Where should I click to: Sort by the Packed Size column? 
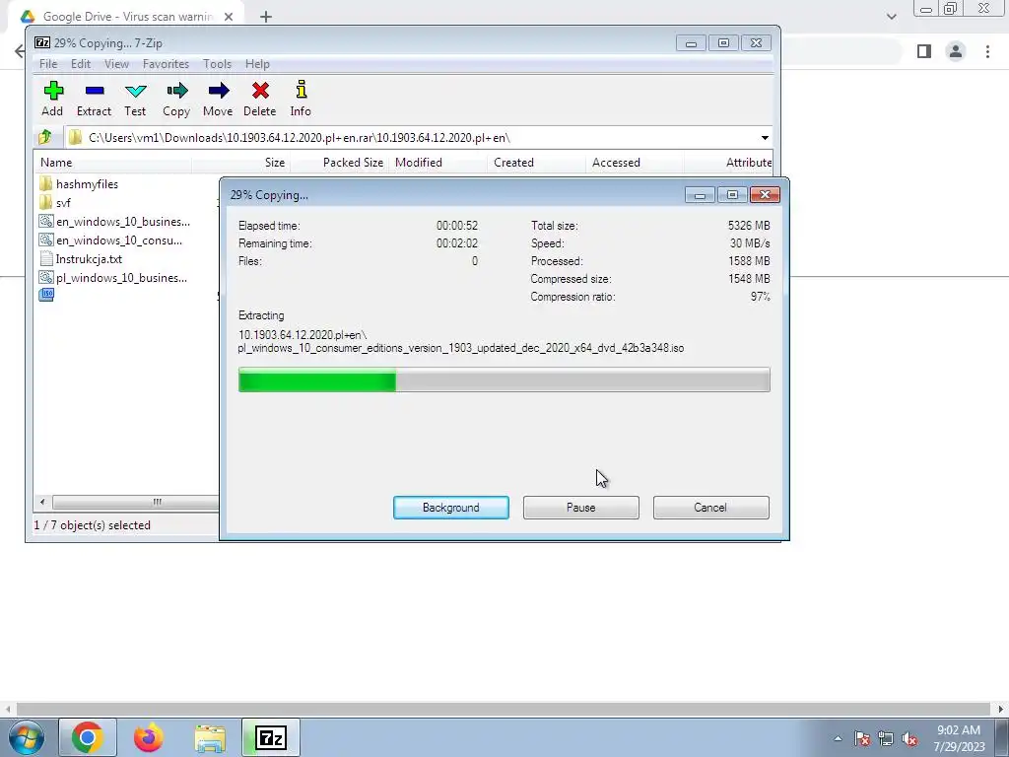(x=340, y=163)
